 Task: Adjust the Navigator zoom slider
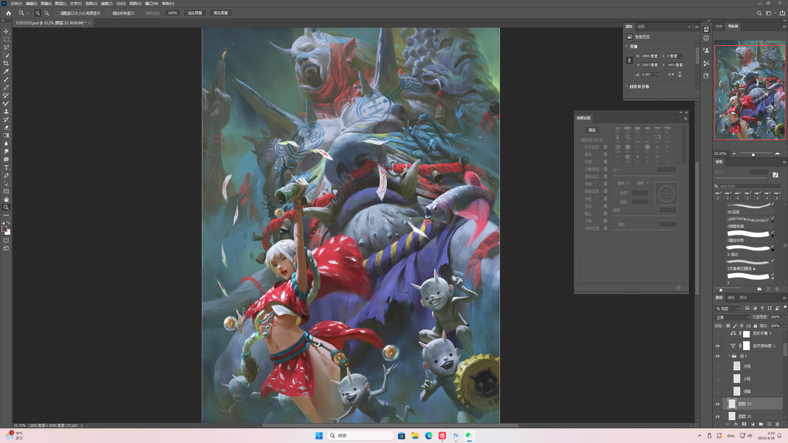[x=753, y=154]
